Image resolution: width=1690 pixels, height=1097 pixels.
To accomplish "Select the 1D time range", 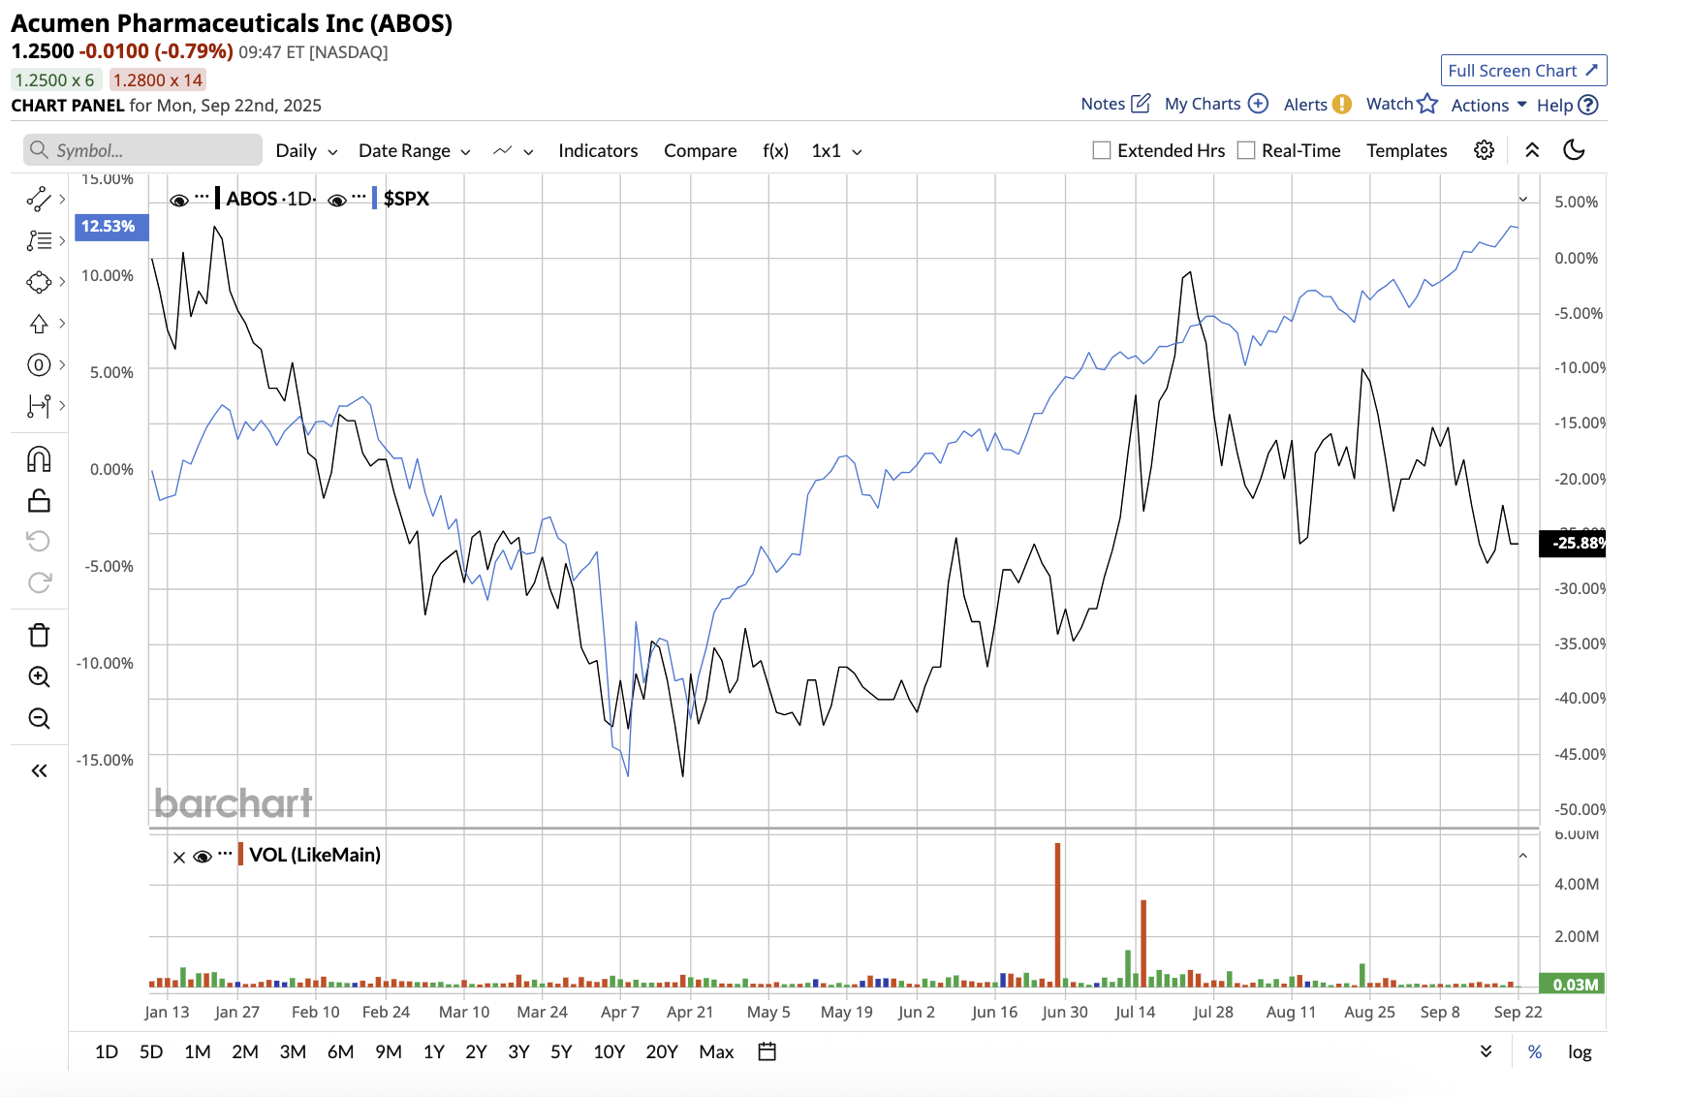I will pyautogui.click(x=107, y=1051).
